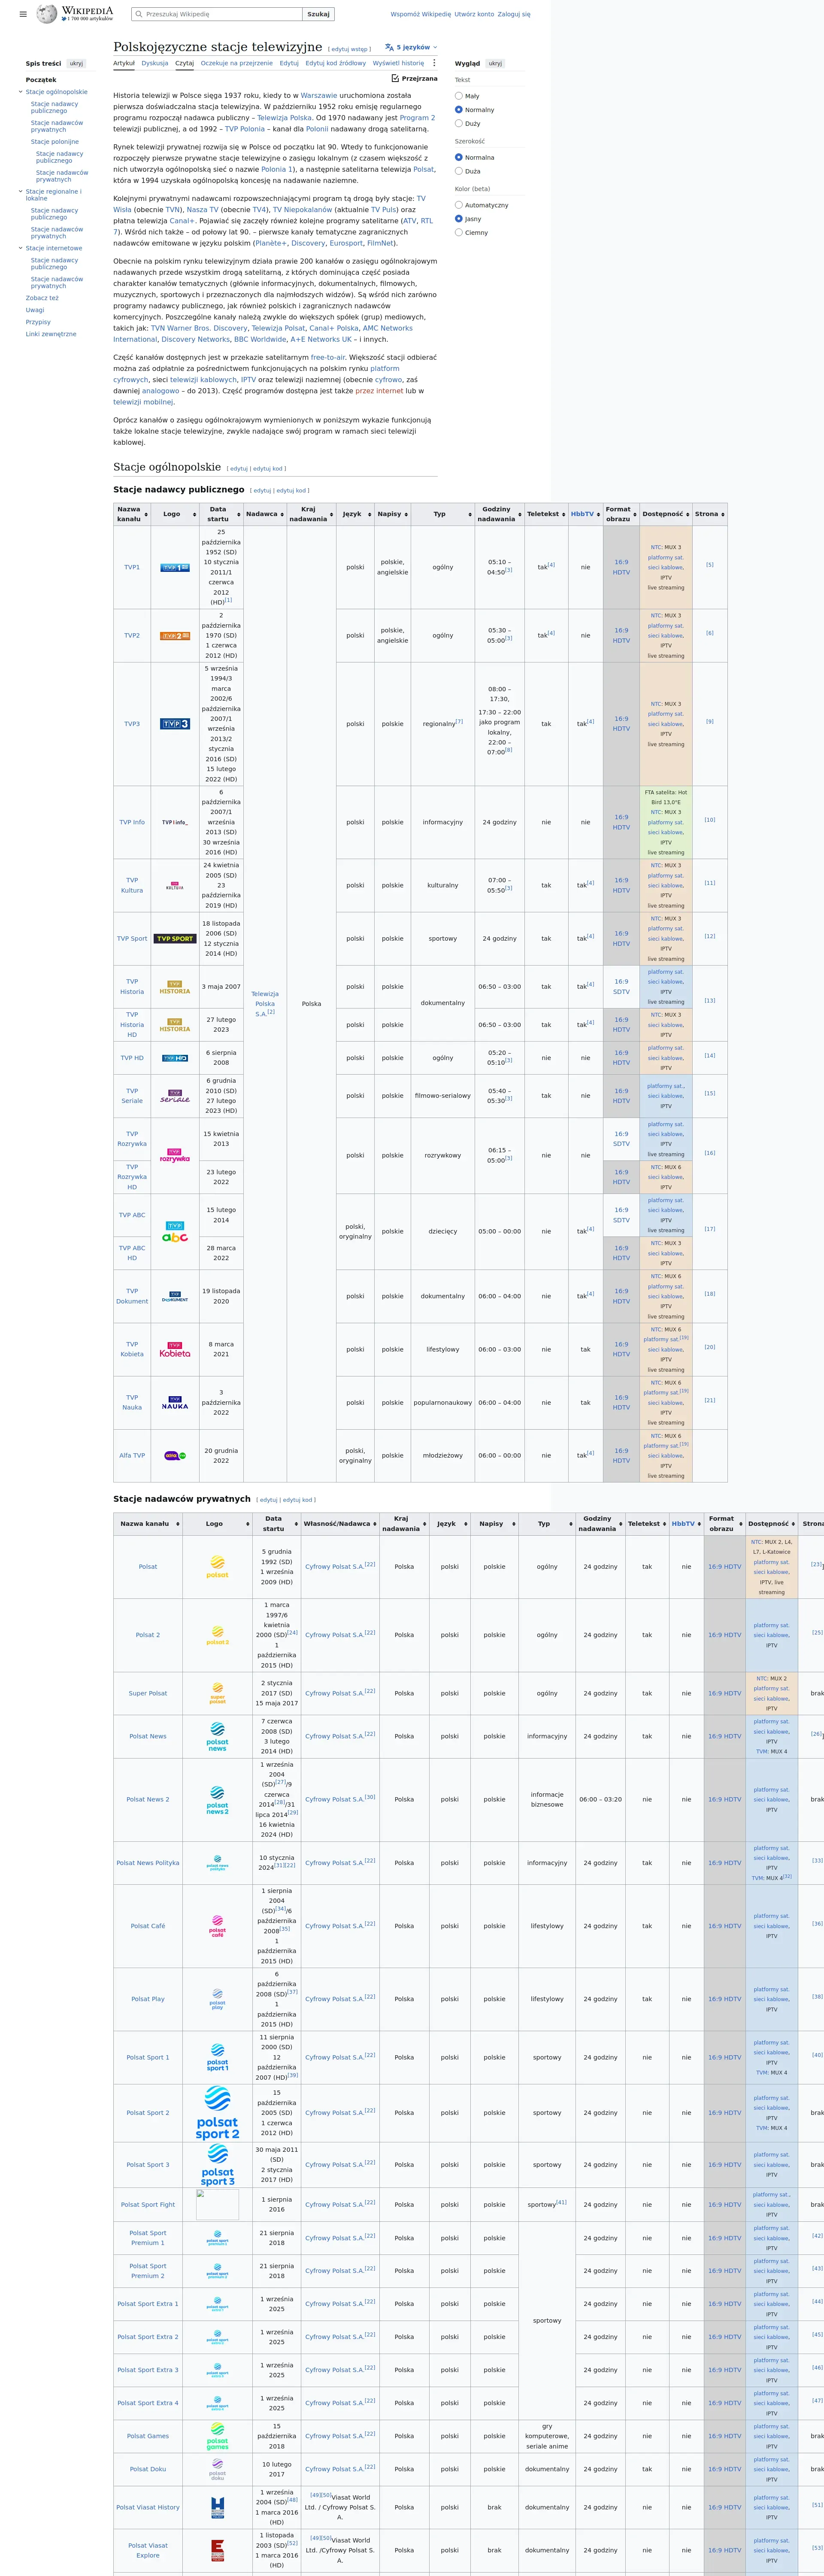
Task: Open the TVP1 logo image
Action: point(175,567)
